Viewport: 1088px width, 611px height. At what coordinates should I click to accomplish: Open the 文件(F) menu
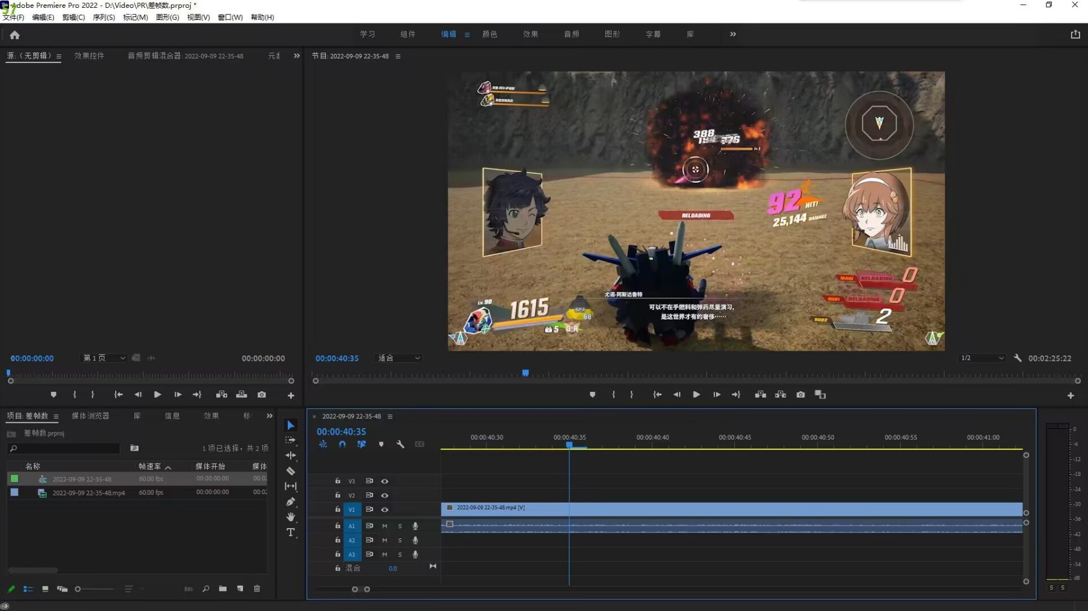[13, 18]
